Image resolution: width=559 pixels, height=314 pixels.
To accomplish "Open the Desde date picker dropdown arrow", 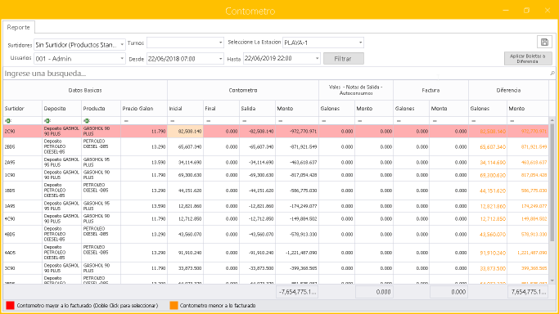I will [x=220, y=59].
